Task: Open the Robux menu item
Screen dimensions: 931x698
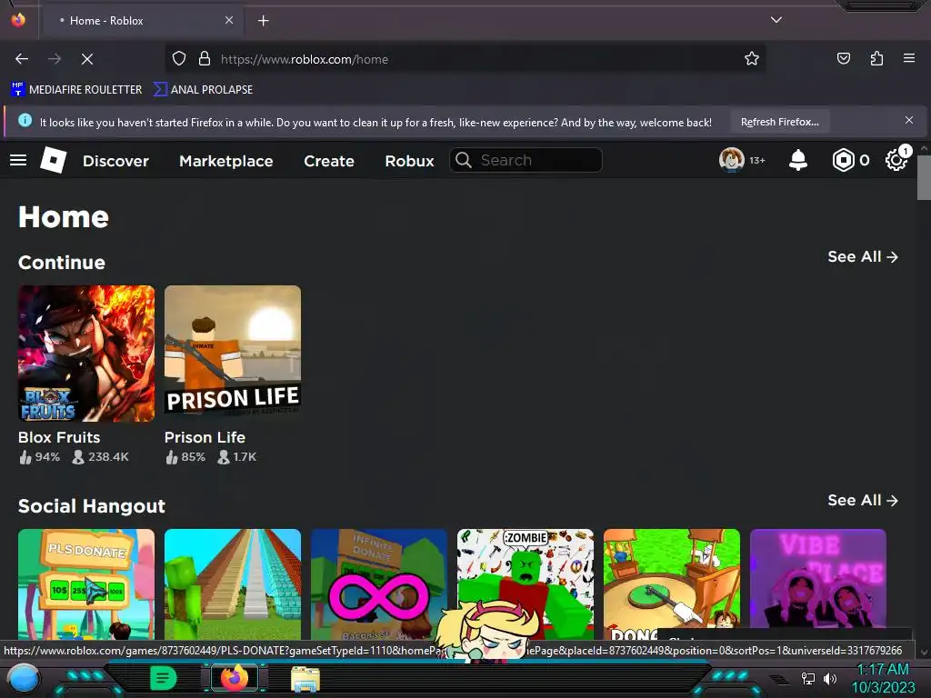Action: (x=409, y=161)
